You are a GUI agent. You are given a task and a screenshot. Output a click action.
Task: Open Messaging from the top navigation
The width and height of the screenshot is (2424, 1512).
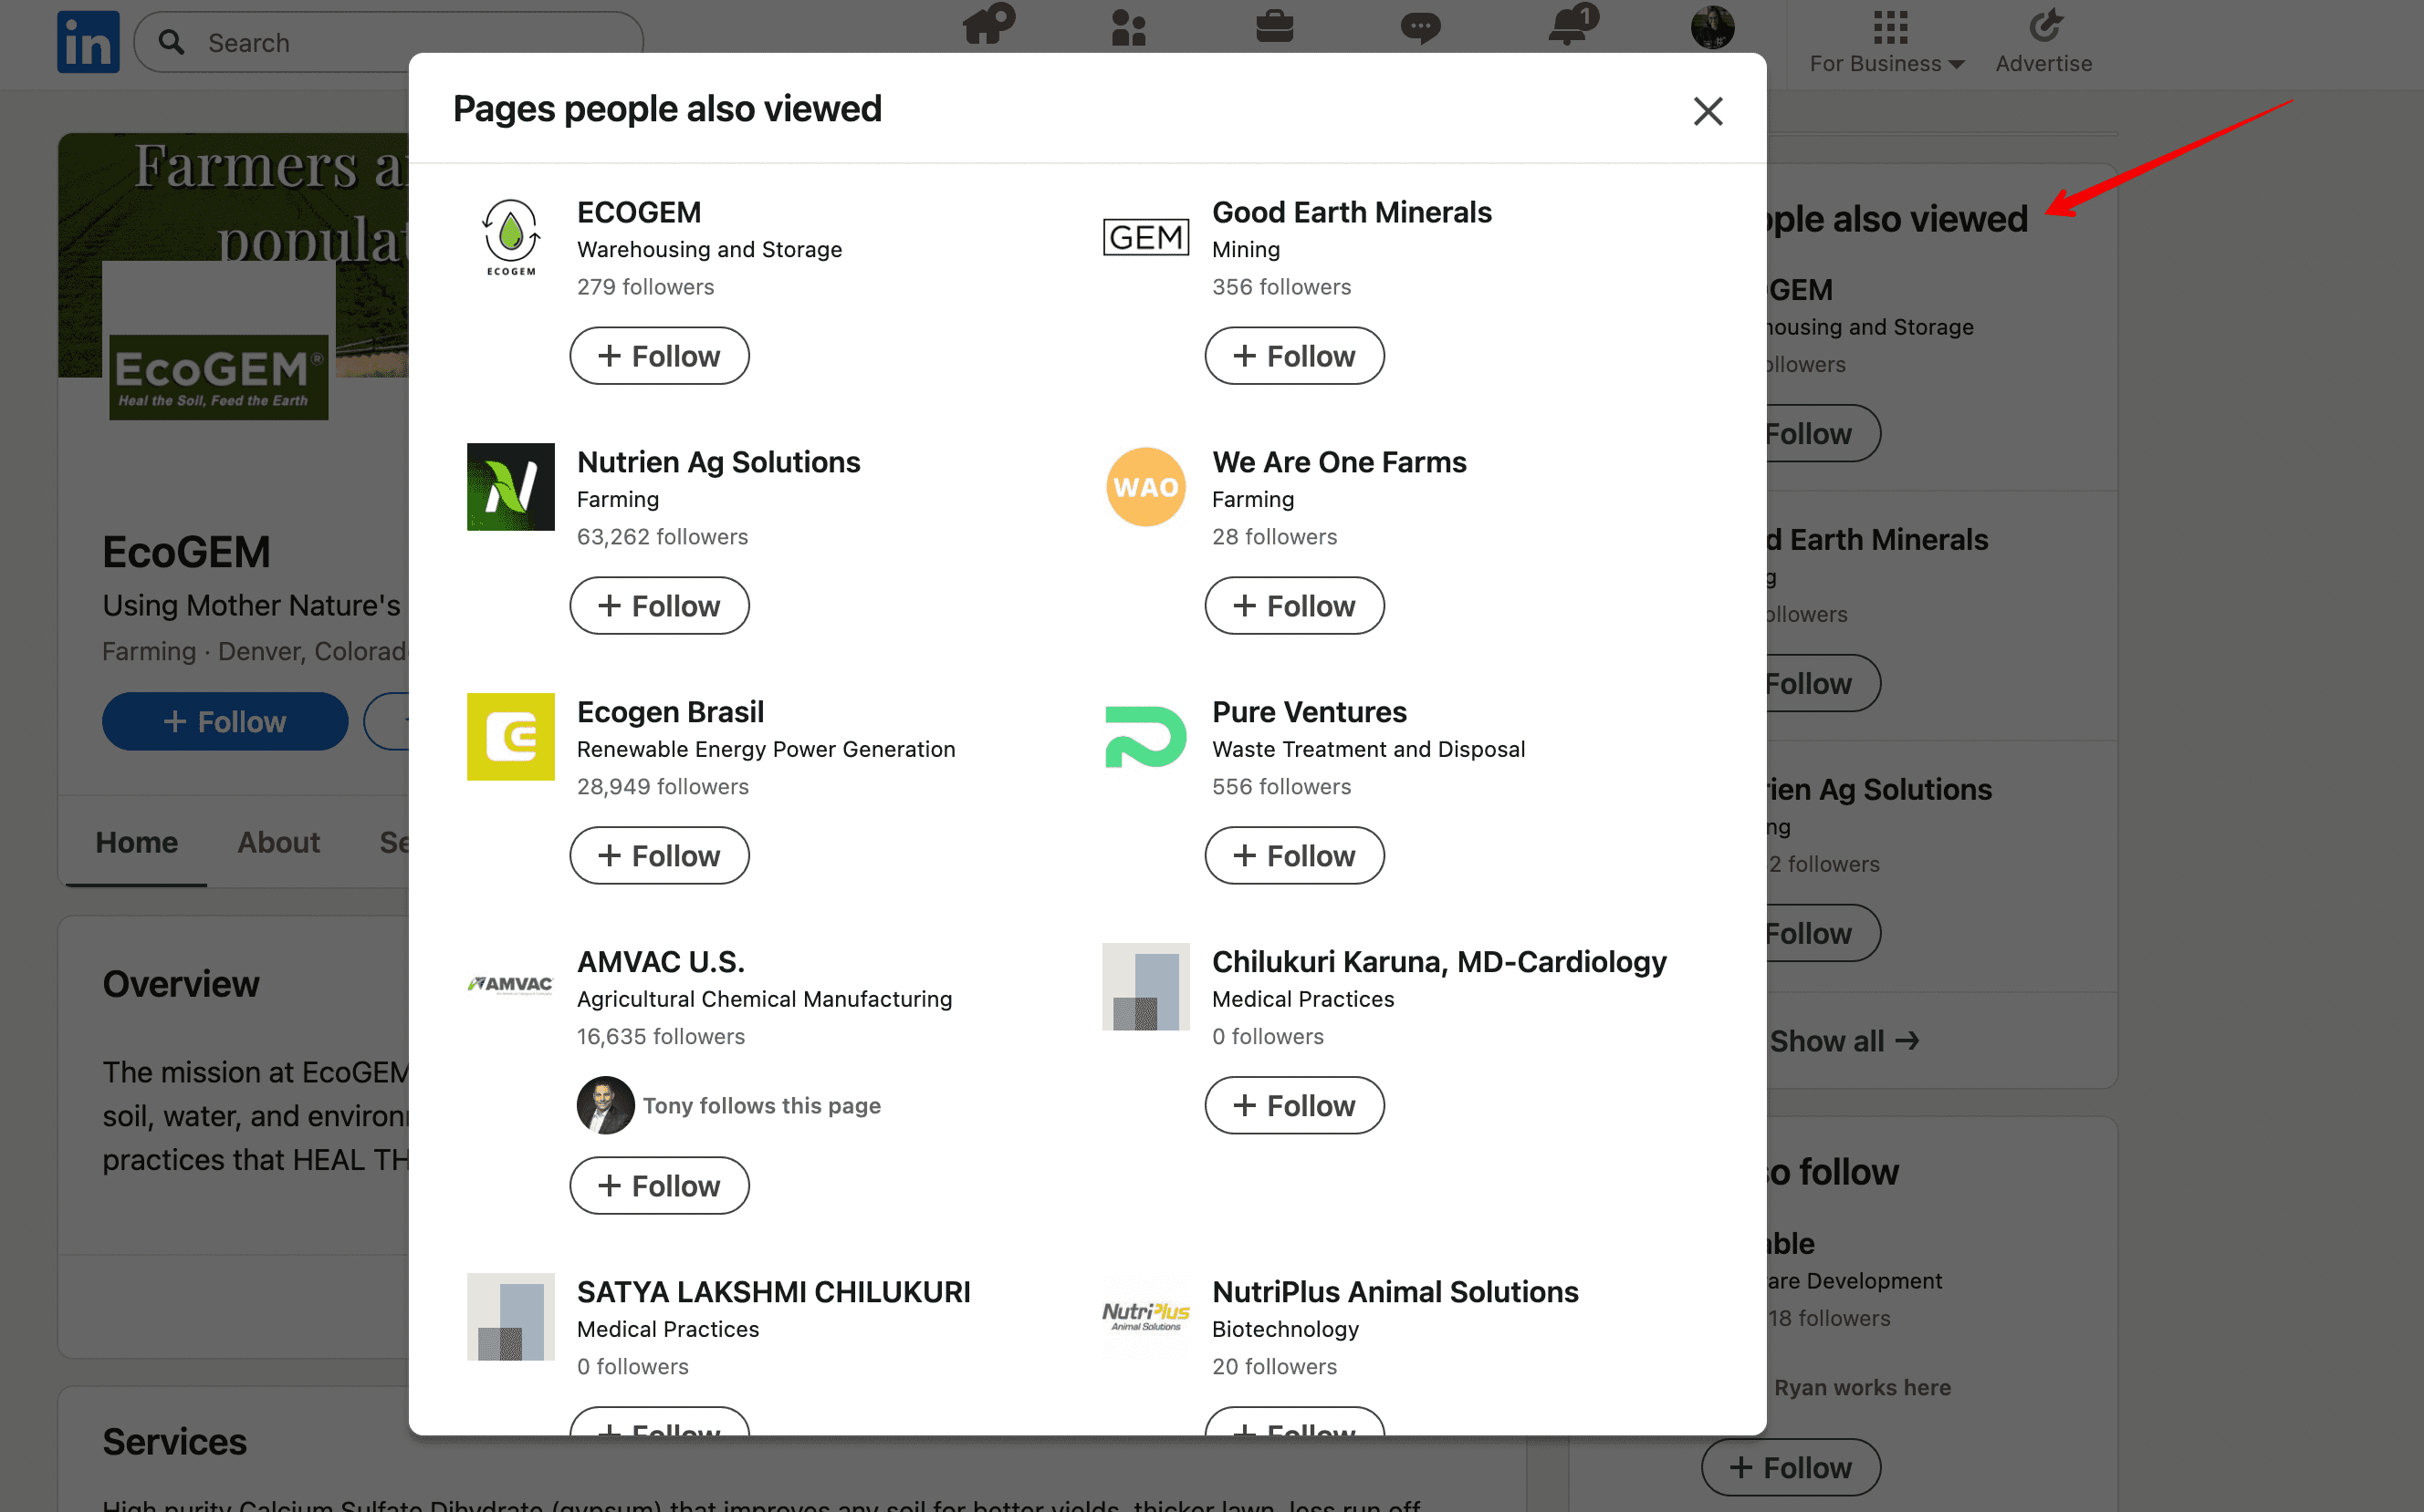(x=1421, y=28)
